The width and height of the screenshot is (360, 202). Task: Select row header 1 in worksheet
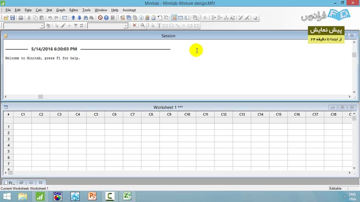pos(8,127)
